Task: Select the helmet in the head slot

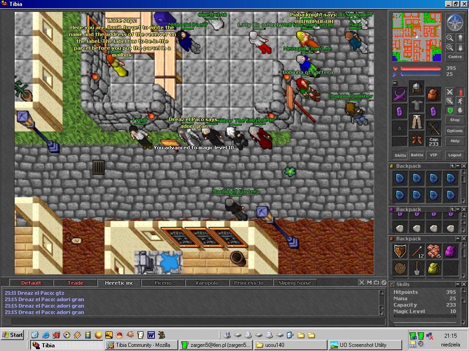Action: (x=416, y=88)
